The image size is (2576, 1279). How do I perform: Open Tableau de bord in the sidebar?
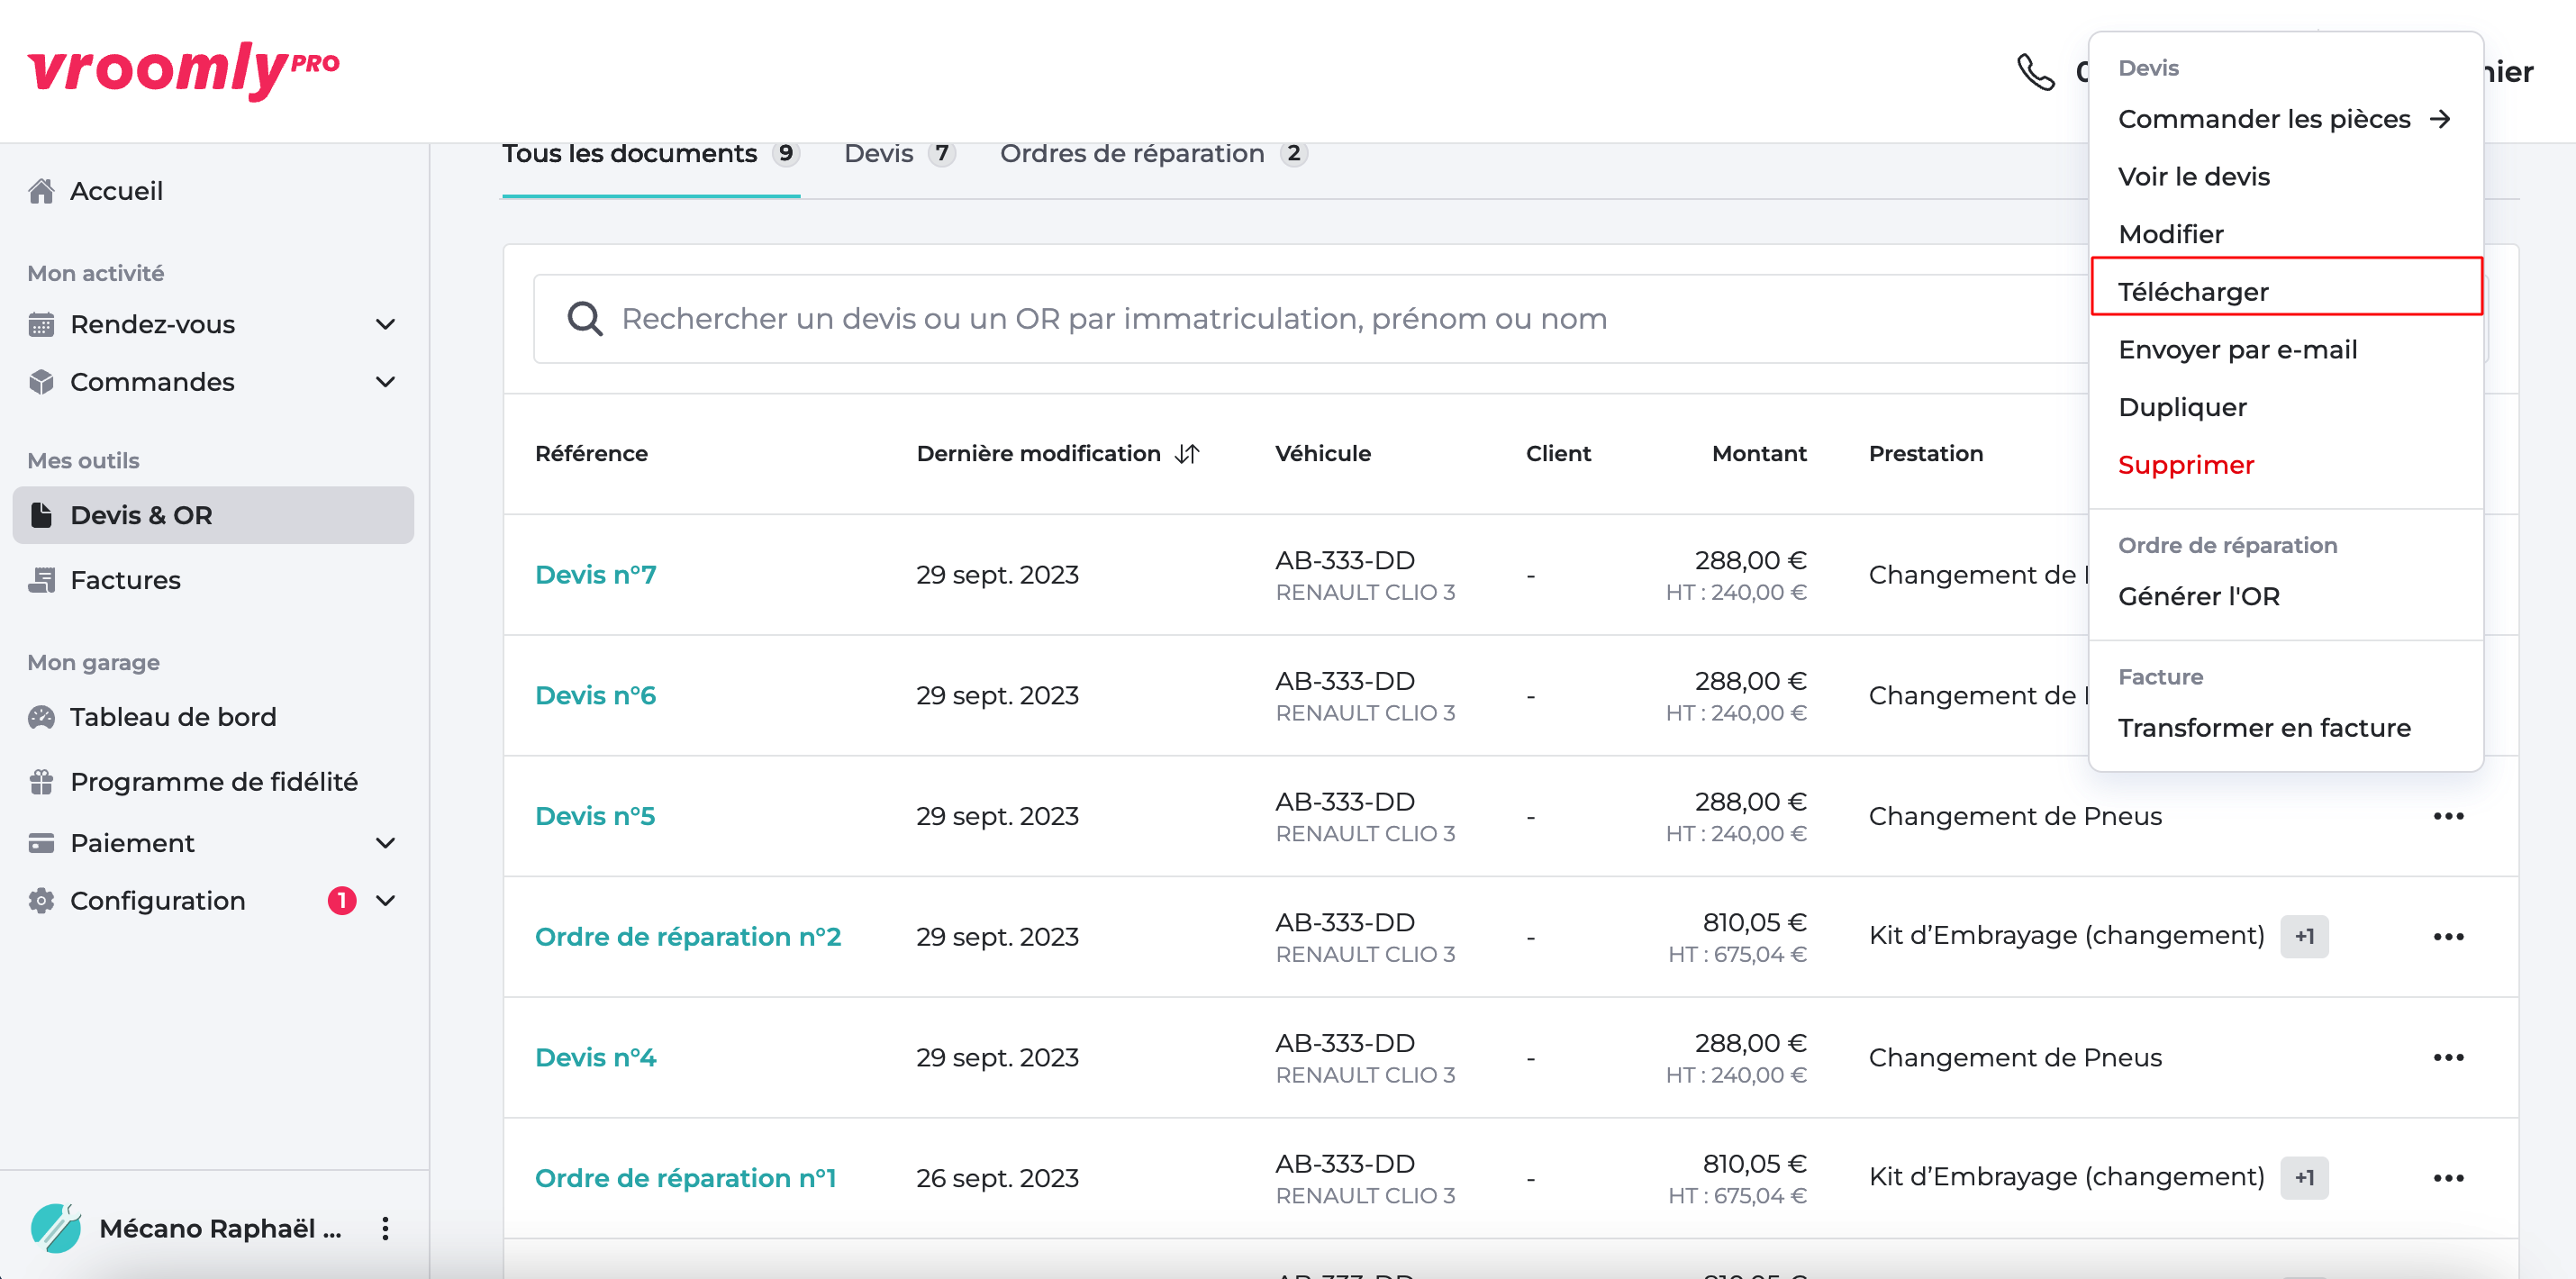pyautogui.click(x=213, y=717)
